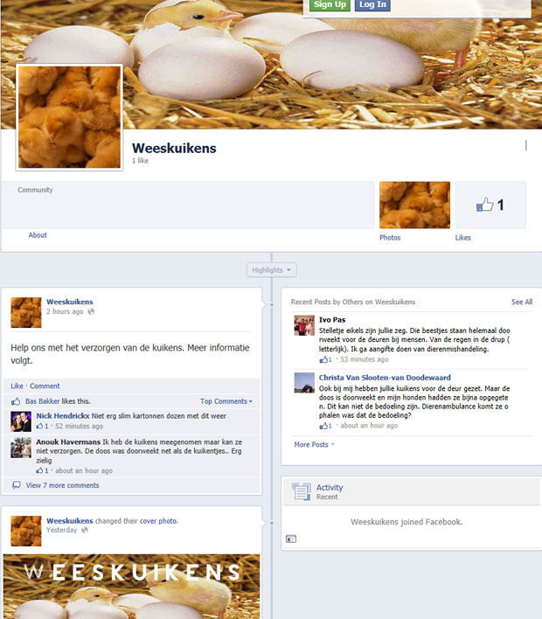The height and width of the screenshot is (619, 542).
Task: Expand the Top Comments sort menu
Action: 226,401
